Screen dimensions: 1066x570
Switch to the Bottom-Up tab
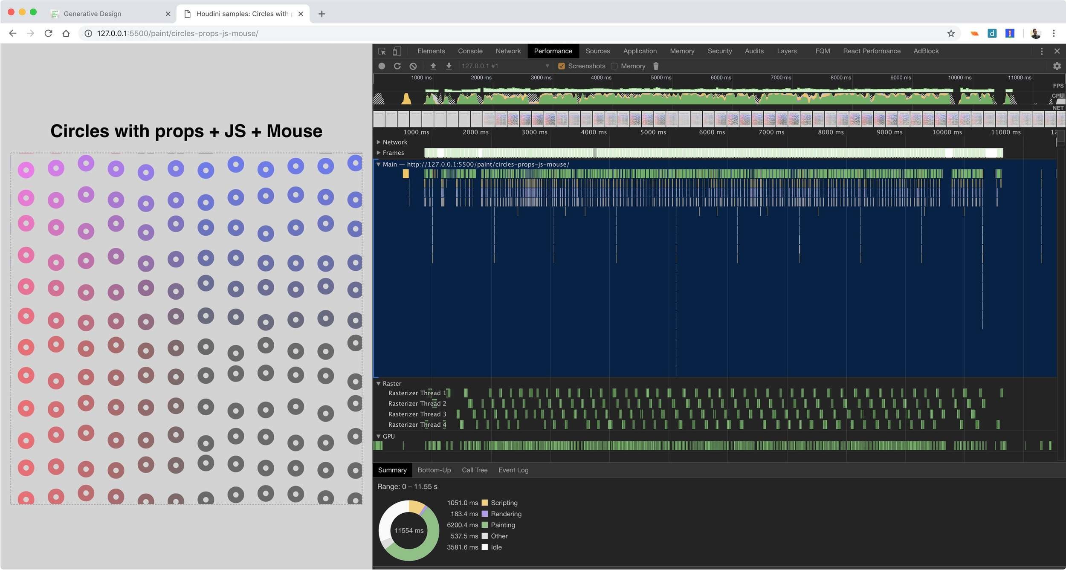pyautogui.click(x=434, y=470)
